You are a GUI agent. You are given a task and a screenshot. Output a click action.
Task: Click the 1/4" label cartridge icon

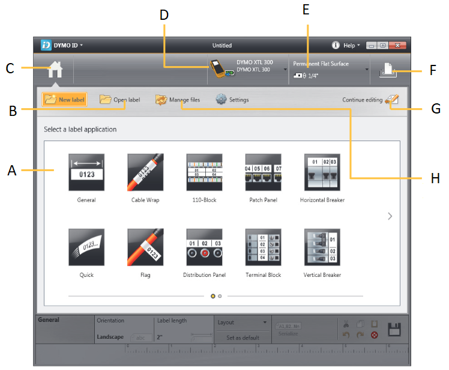point(300,76)
